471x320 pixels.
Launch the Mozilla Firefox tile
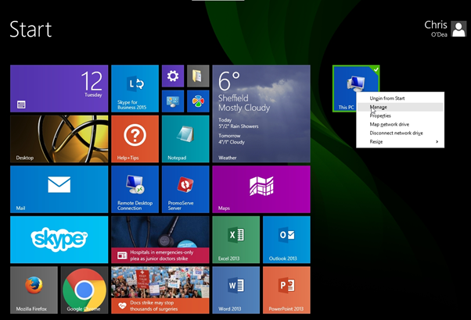pos(34,290)
